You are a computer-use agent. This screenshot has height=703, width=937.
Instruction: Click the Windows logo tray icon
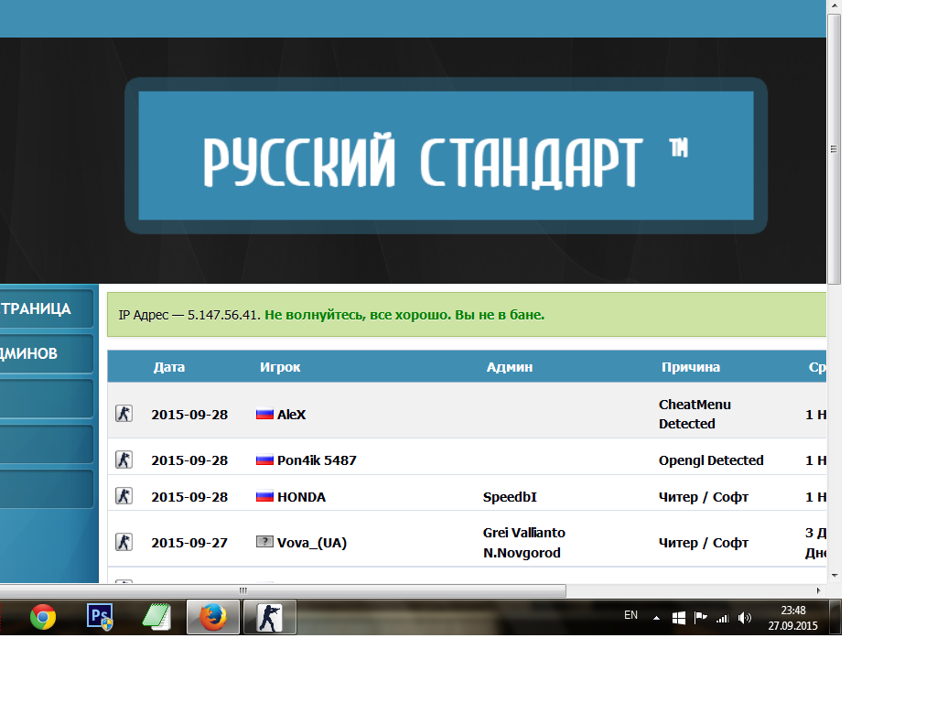tap(679, 618)
